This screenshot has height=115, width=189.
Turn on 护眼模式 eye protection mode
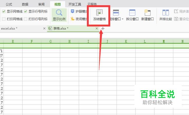(79, 11)
